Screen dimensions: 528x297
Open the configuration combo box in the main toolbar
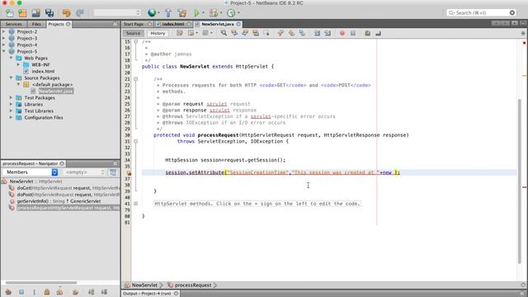pos(117,13)
